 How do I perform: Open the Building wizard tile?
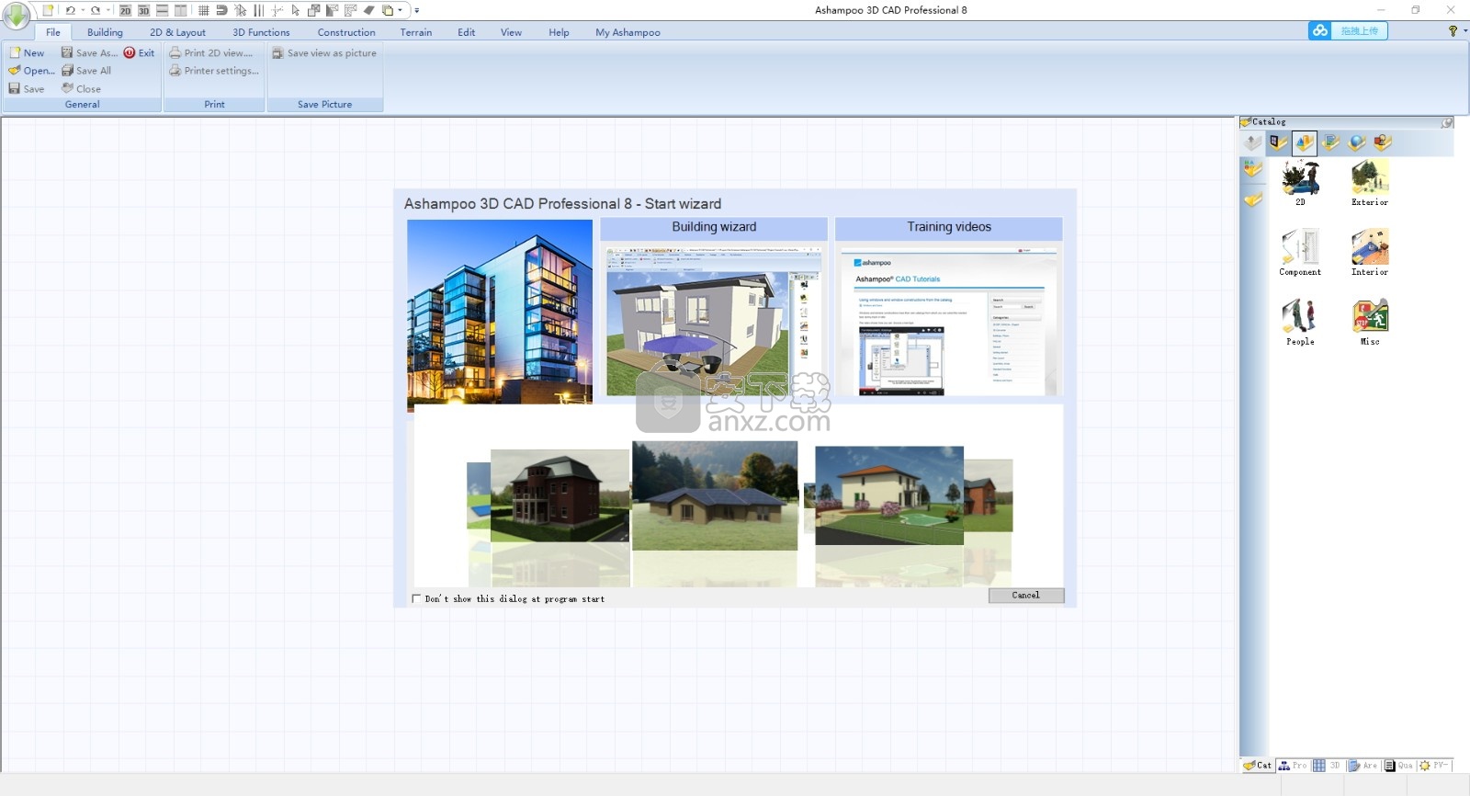pyautogui.click(x=714, y=307)
